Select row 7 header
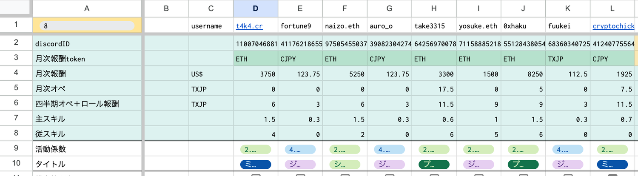This screenshot has height=176, width=638. tap(16, 118)
